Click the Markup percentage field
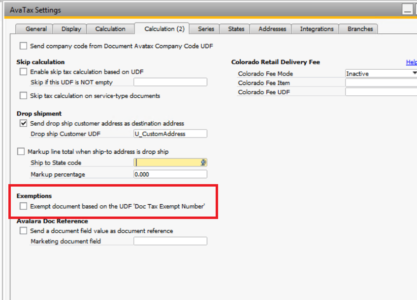 (x=170, y=174)
